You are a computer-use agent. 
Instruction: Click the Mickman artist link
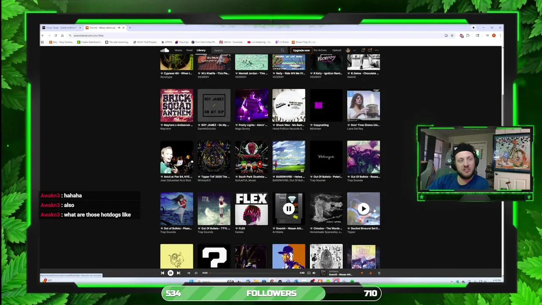point(315,129)
